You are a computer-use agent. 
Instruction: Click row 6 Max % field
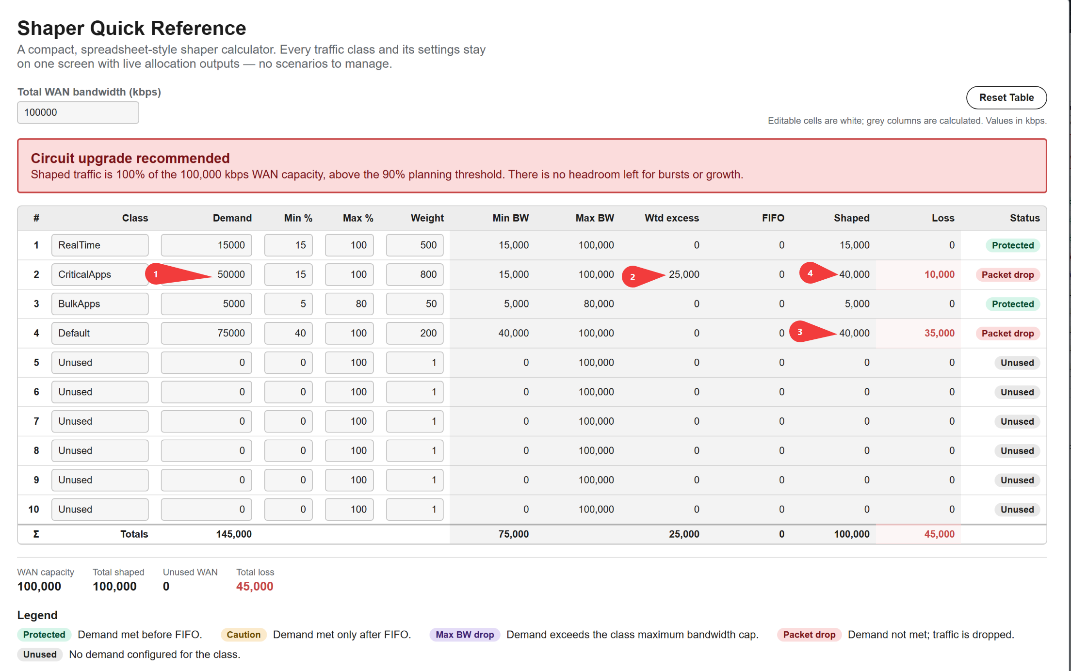point(349,392)
